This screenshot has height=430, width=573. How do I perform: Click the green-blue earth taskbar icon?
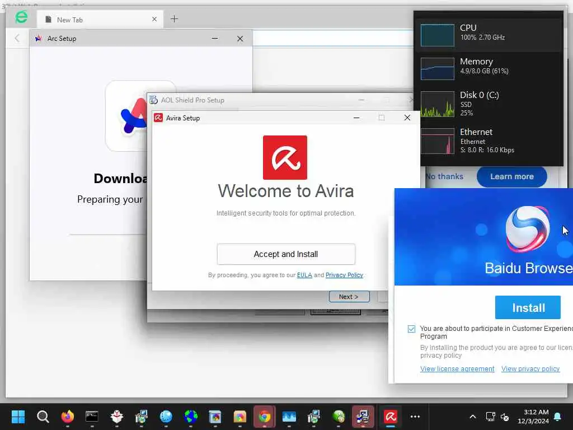click(191, 417)
